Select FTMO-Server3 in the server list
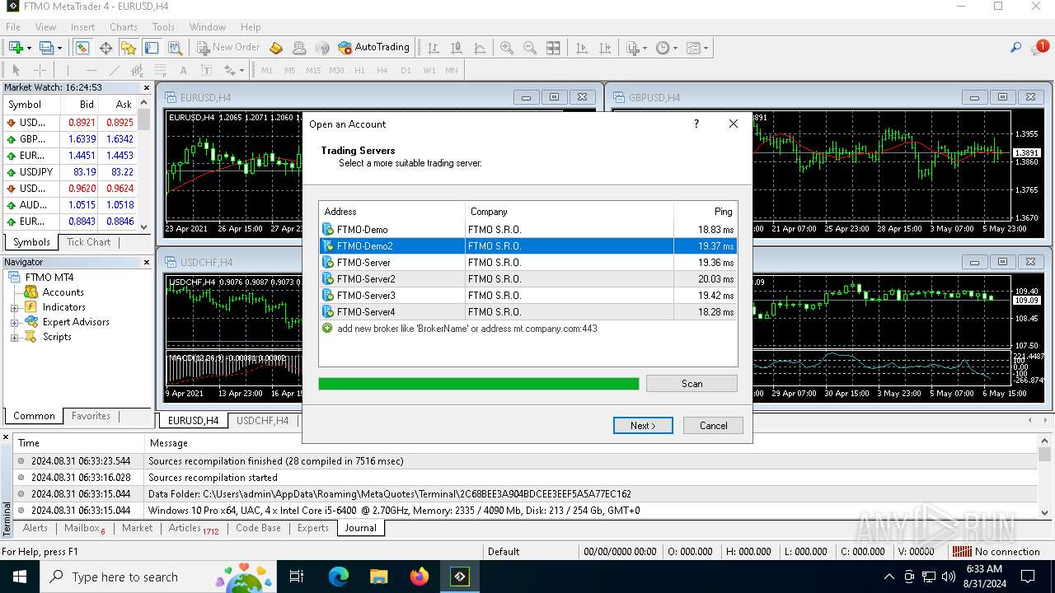The image size is (1055, 593). (x=527, y=296)
